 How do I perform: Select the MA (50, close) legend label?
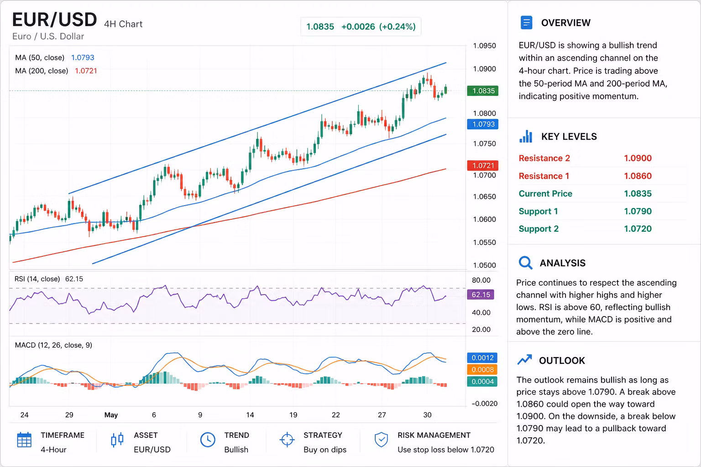click(x=40, y=57)
